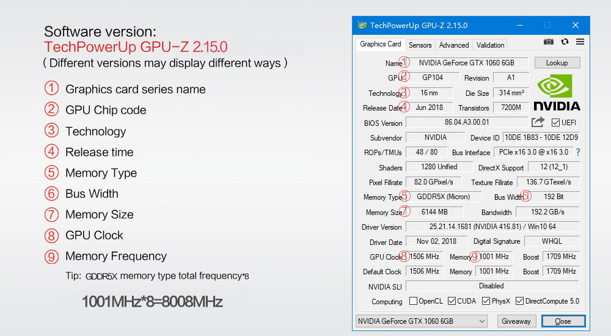
Task: Click the BIOS export share icon
Action: click(538, 122)
